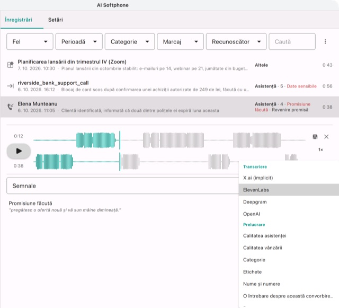Click the Zoom meeting recording icon
Viewport: 339px width, 308px height.
11,65
